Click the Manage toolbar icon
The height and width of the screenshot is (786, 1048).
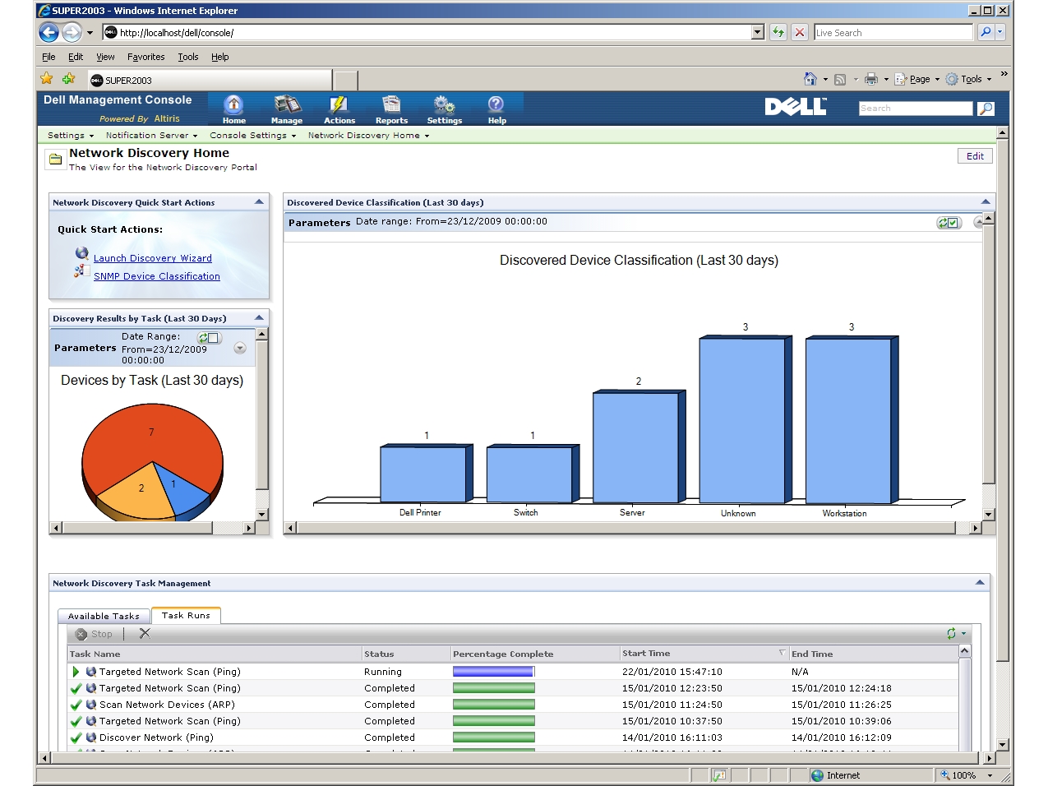click(x=287, y=108)
